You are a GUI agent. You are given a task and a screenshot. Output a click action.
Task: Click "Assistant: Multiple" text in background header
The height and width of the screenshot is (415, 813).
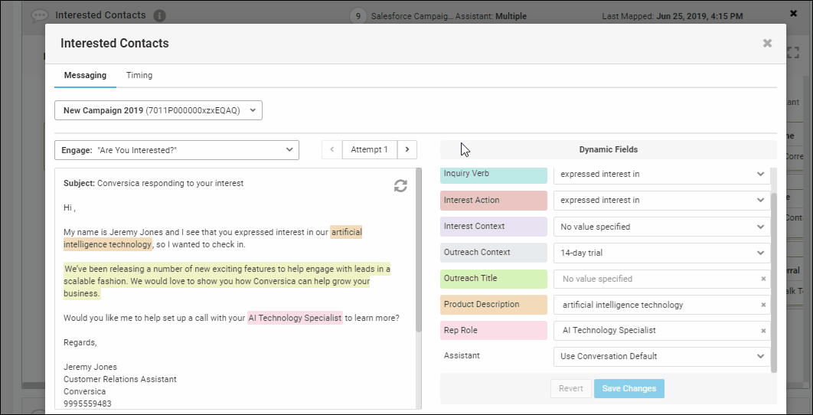tap(491, 16)
